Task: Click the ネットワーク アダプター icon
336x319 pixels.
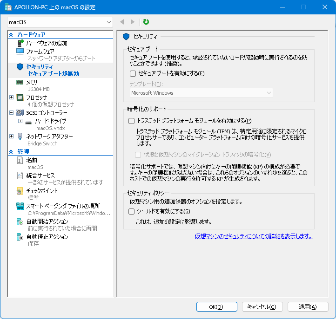Action: click(x=20, y=137)
